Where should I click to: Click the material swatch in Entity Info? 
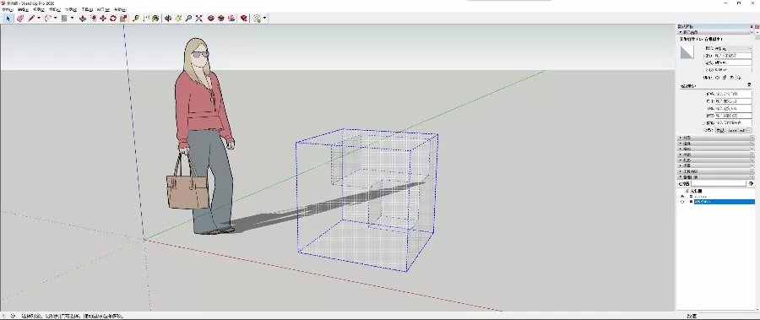687,52
